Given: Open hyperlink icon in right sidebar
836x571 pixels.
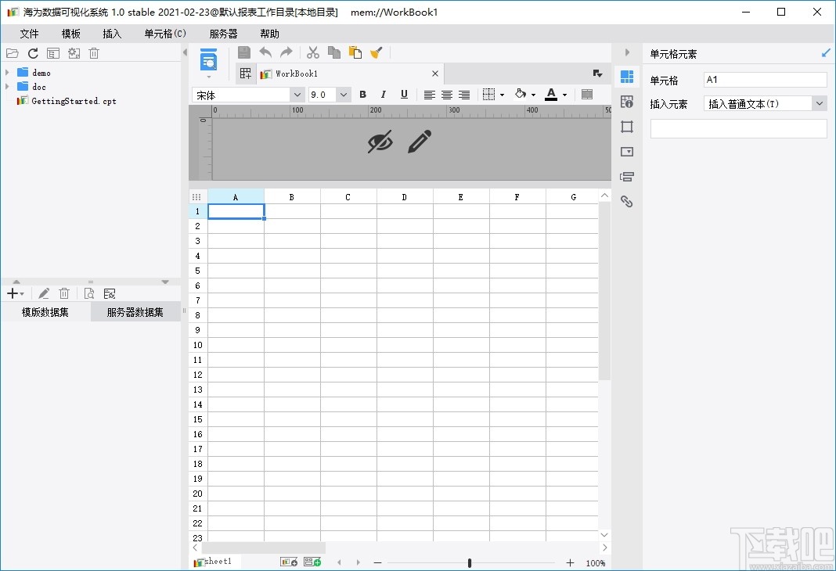Looking at the screenshot, I should (x=627, y=201).
